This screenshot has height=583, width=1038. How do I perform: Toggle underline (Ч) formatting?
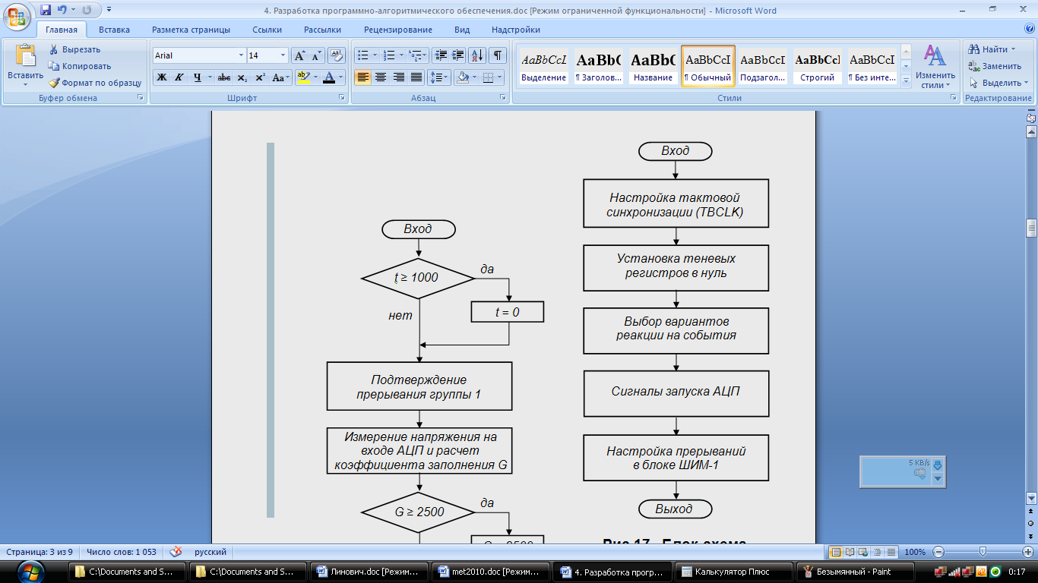[x=197, y=77]
